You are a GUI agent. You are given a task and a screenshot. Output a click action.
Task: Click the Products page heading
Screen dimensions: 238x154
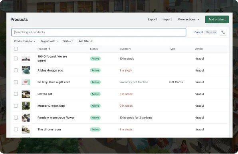tap(19, 20)
